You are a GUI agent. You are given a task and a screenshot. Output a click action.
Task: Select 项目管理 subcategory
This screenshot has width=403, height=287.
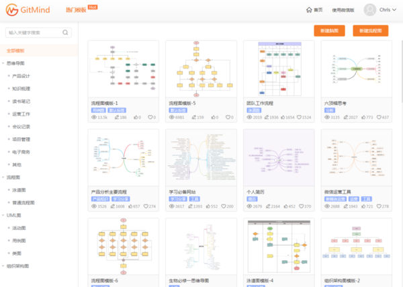click(x=21, y=139)
